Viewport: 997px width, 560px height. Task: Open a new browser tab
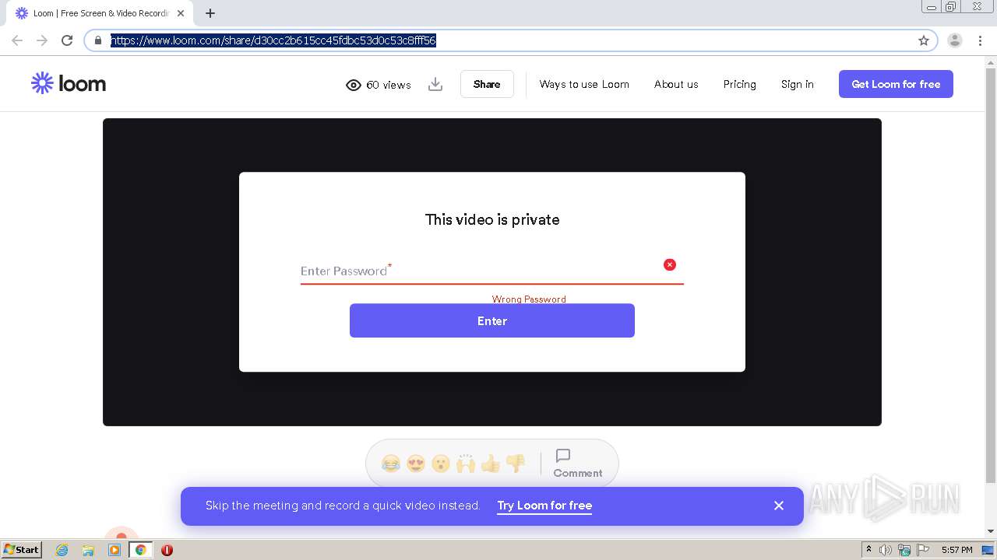coord(210,13)
